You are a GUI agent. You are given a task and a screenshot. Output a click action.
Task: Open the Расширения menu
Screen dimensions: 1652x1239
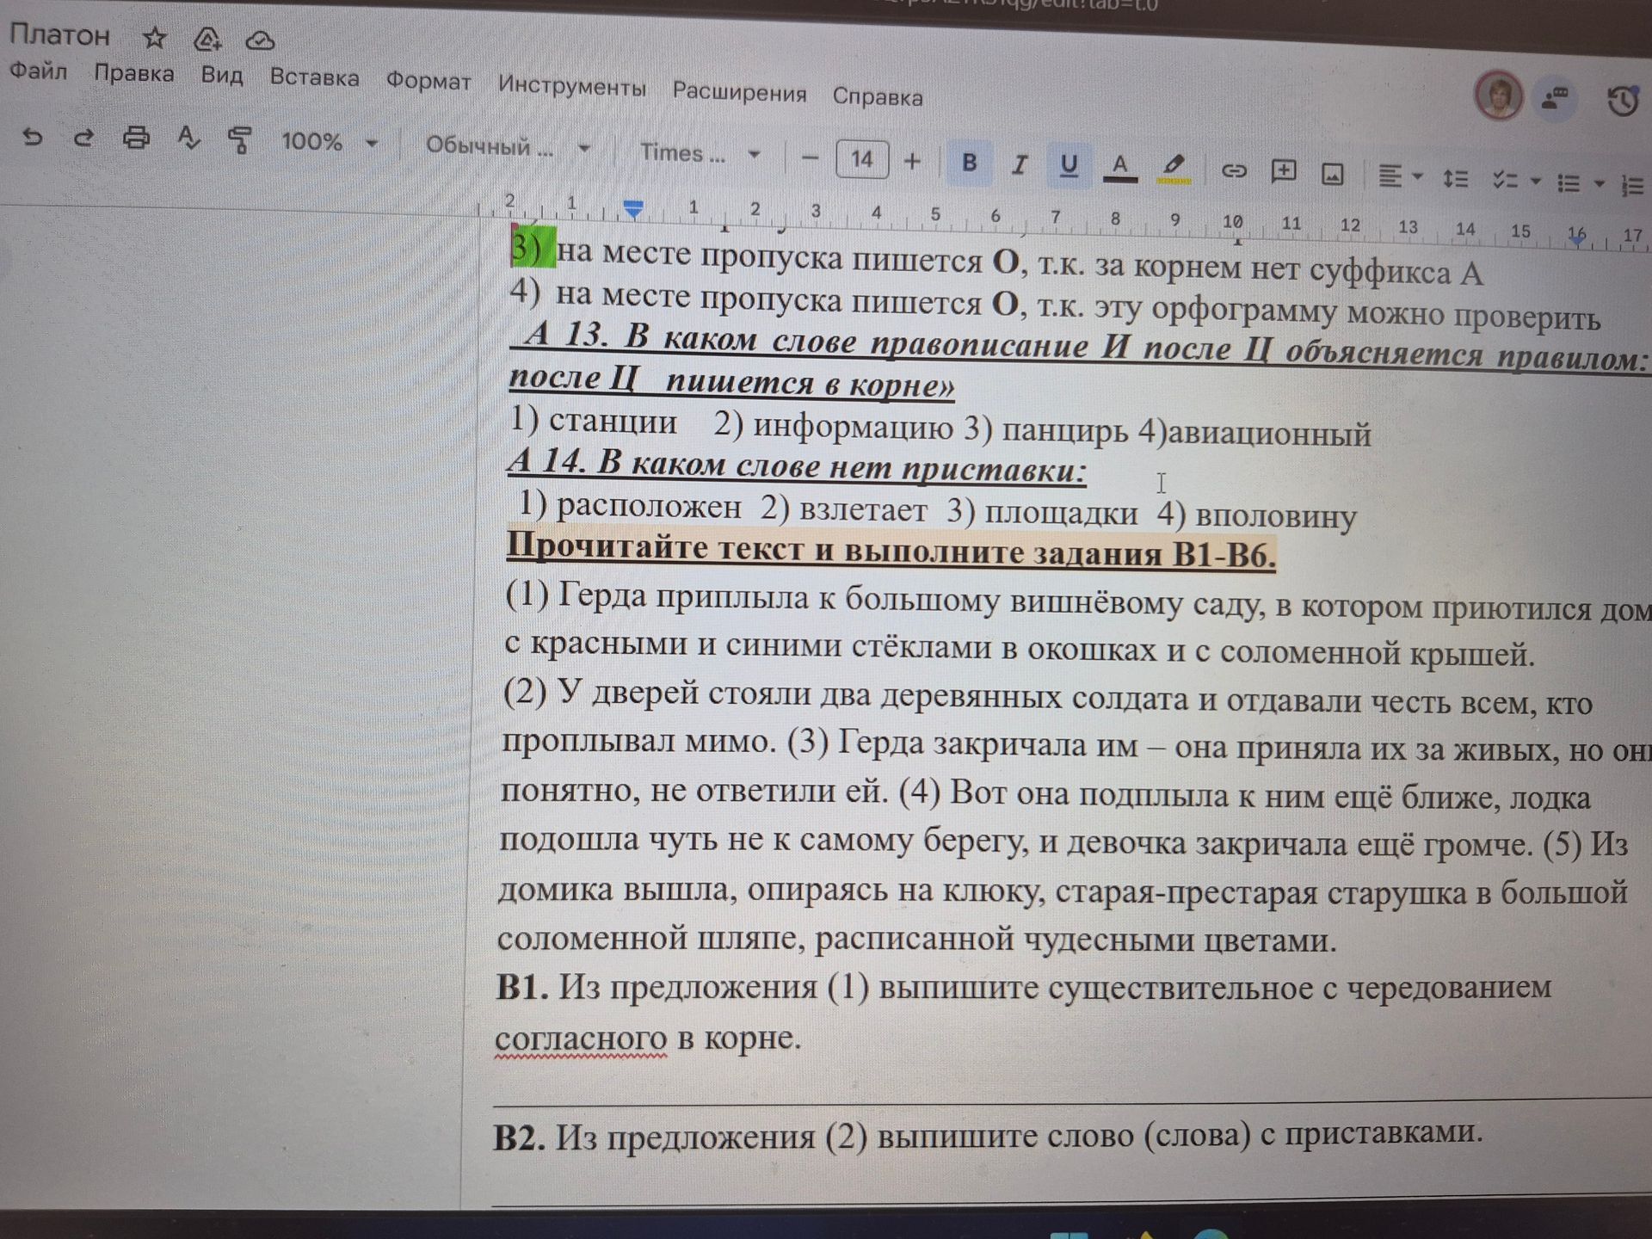(739, 92)
